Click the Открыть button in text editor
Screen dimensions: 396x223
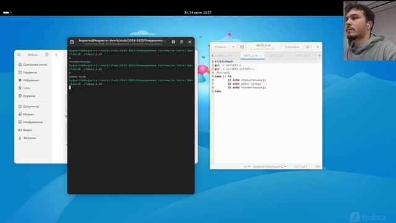click(220, 47)
